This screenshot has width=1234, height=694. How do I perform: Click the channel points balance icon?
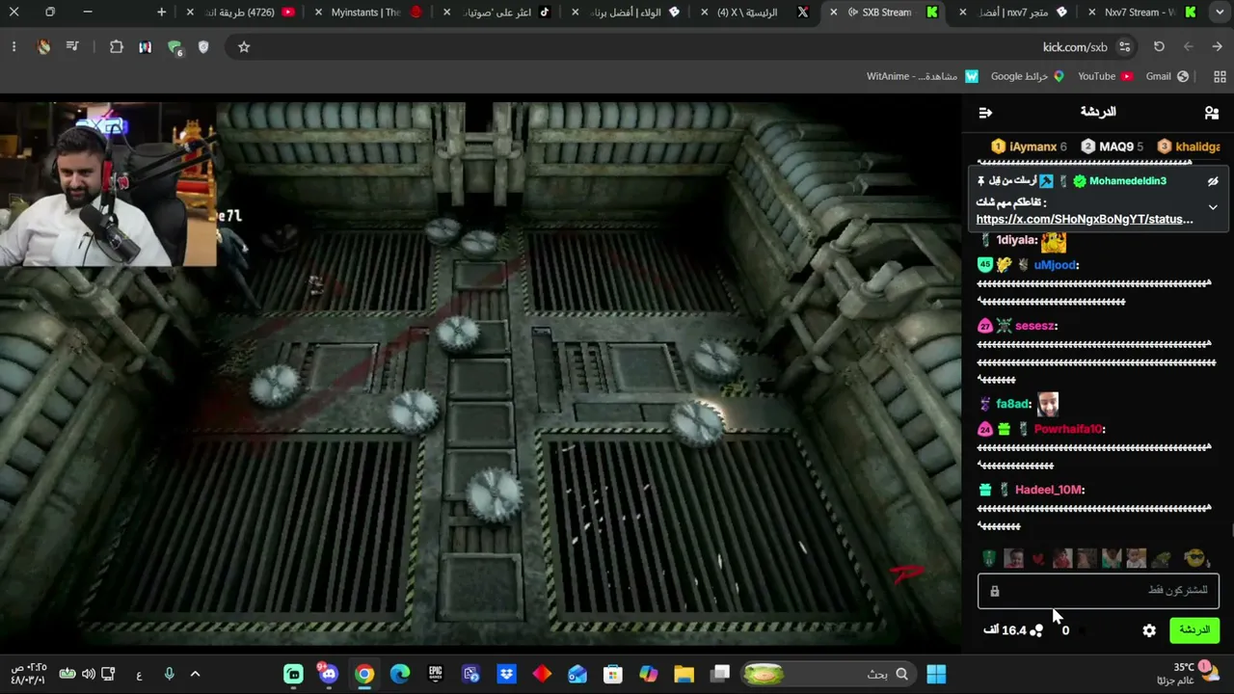(x=1036, y=630)
